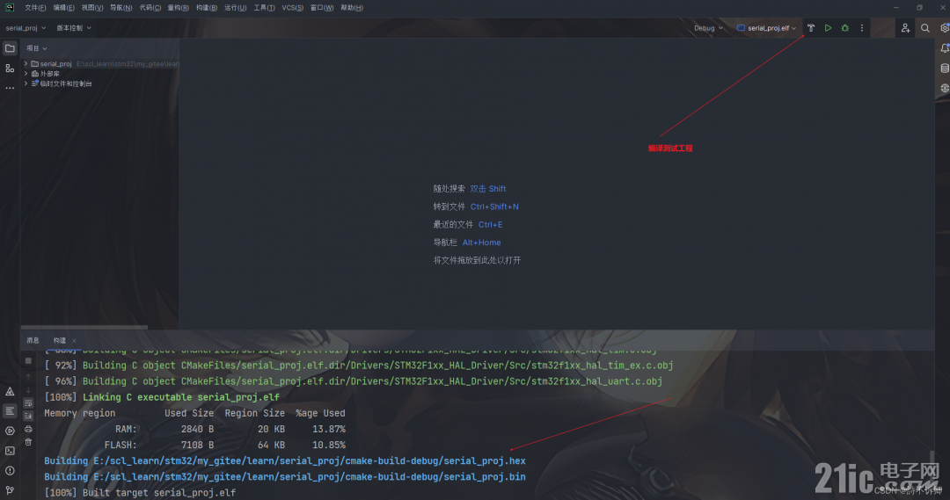The height and width of the screenshot is (500, 950).
Task: Open the 工具(T) menu
Action: pyautogui.click(x=264, y=8)
